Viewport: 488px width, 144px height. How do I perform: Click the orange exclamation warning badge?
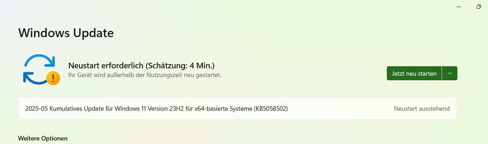coord(53,78)
